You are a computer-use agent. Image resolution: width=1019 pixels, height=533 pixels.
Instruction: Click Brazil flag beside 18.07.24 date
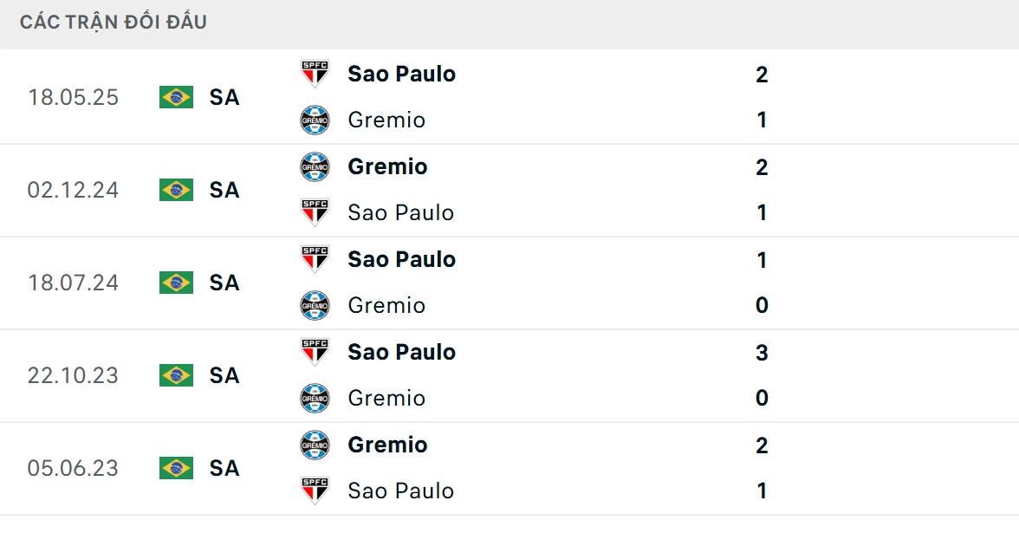pyautogui.click(x=176, y=283)
